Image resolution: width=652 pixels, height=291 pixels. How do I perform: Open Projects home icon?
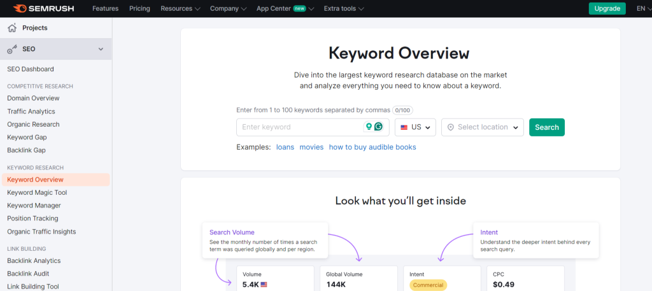12,28
